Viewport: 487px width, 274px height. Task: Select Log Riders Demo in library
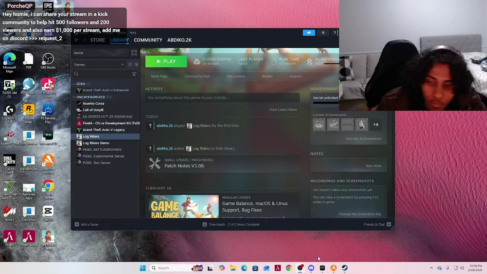coord(96,143)
